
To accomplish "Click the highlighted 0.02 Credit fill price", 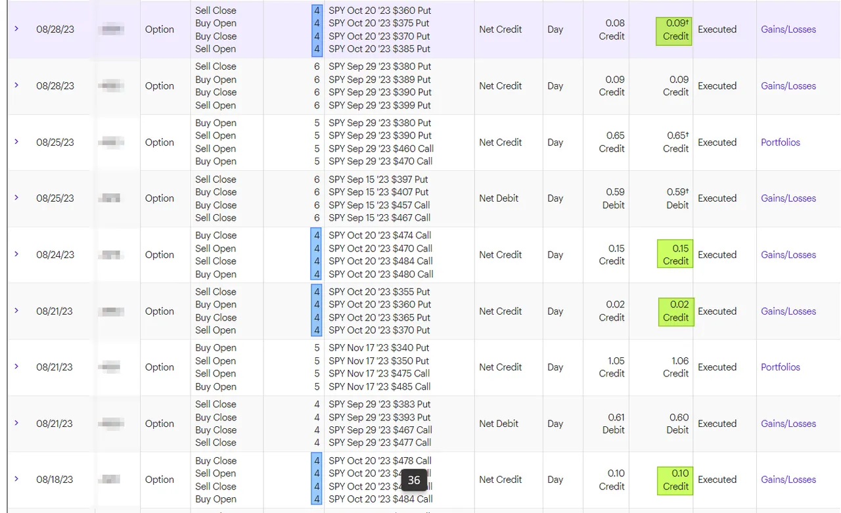I will pos(675,311).
